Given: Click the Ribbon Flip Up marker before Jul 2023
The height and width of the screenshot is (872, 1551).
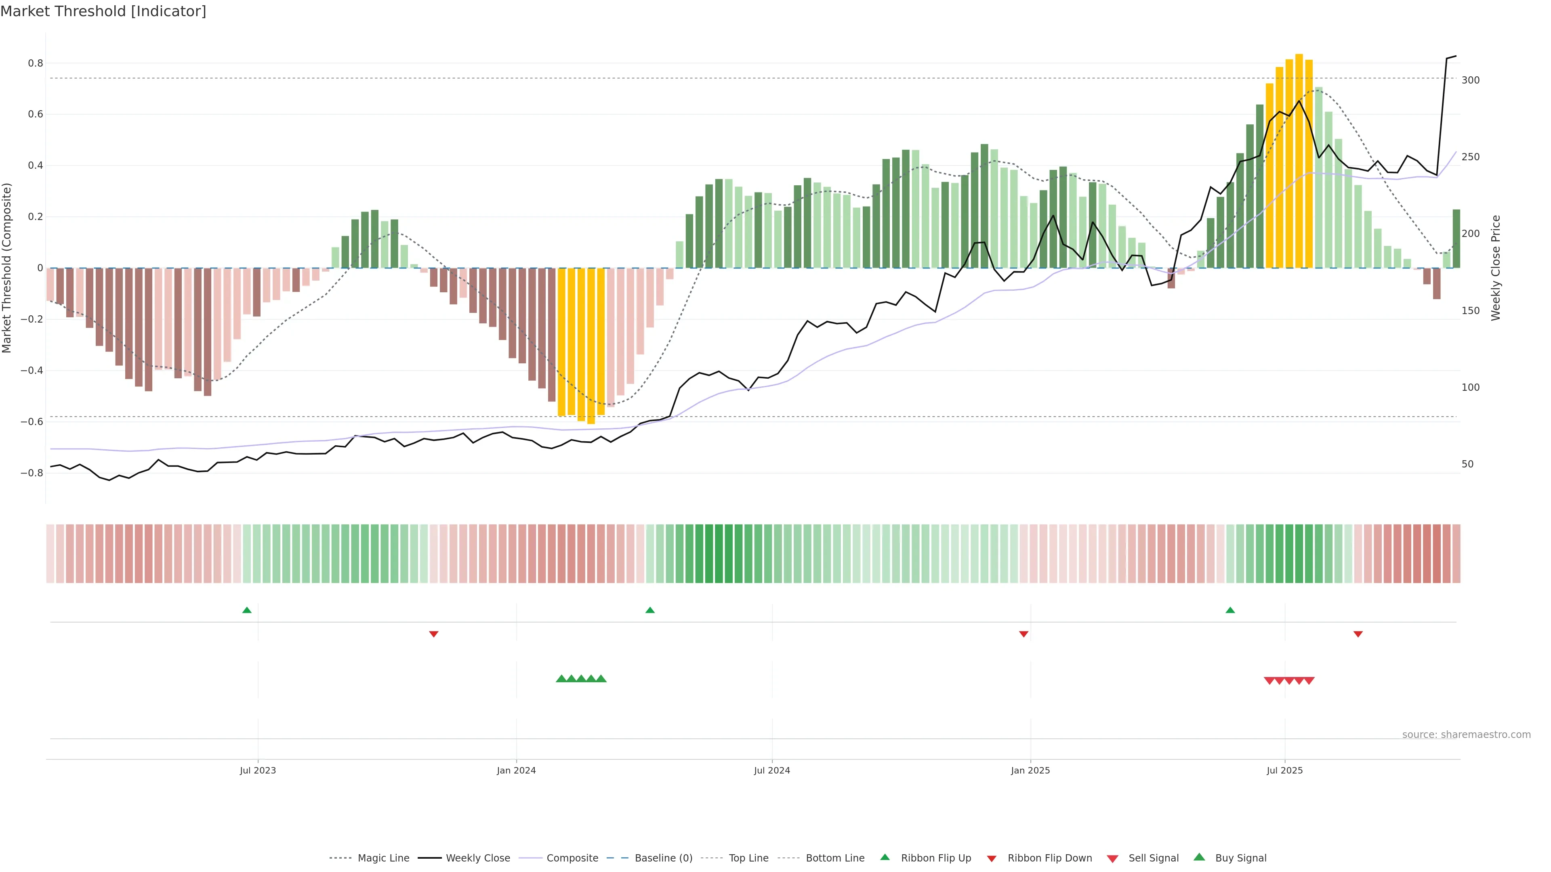Looking at the screenshot, I should 247,610.
